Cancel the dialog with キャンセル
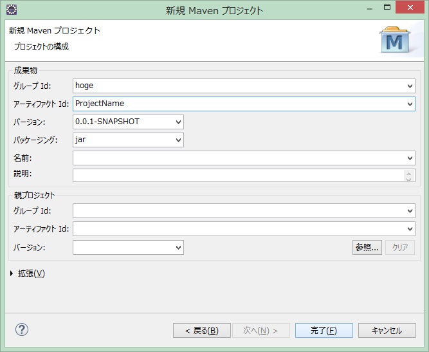The image size is (429, 352). point(387,331)
